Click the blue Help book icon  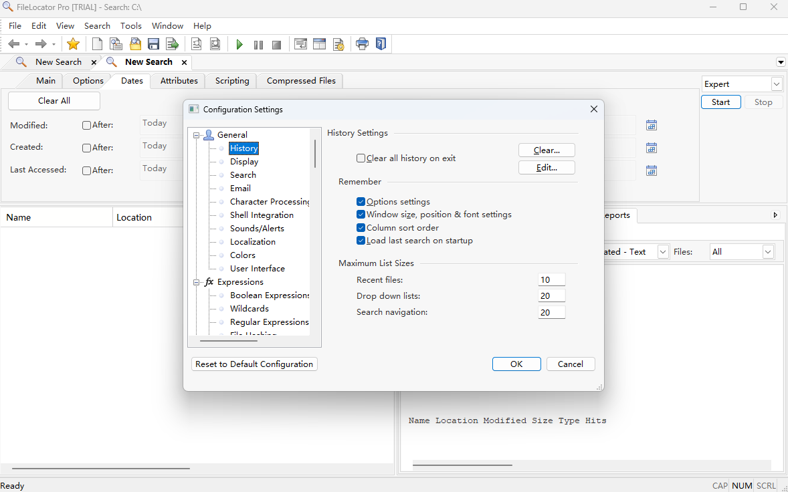(x=381, y=44)
